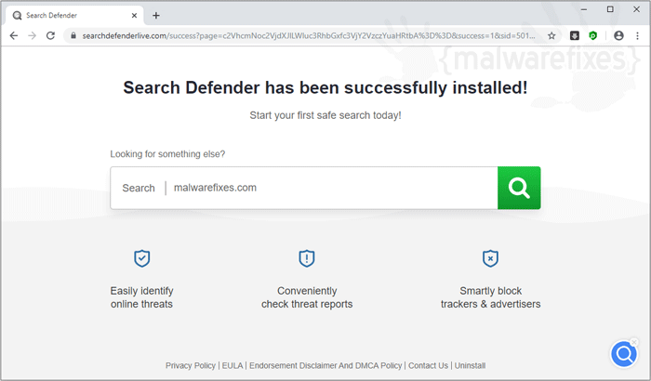This screenshot has width=651, height=381.
Task: Dismiss the floating search bubble
Action: (x=634, y=342)
